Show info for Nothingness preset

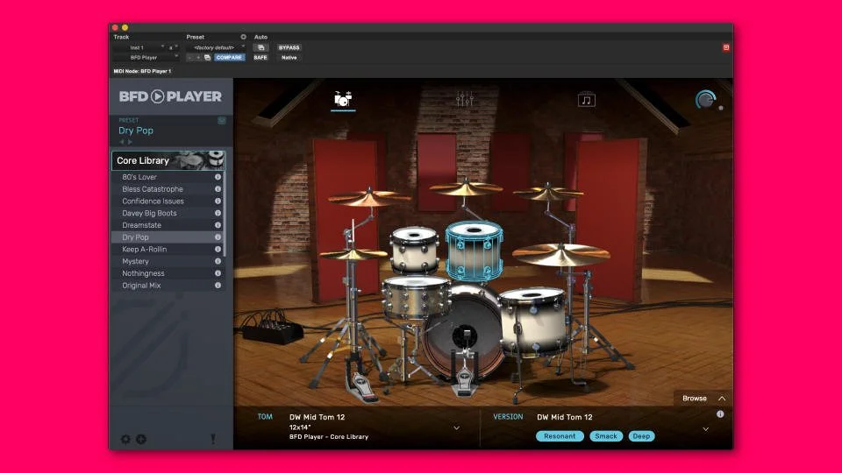pyautogui.click(x=218, y=273)
